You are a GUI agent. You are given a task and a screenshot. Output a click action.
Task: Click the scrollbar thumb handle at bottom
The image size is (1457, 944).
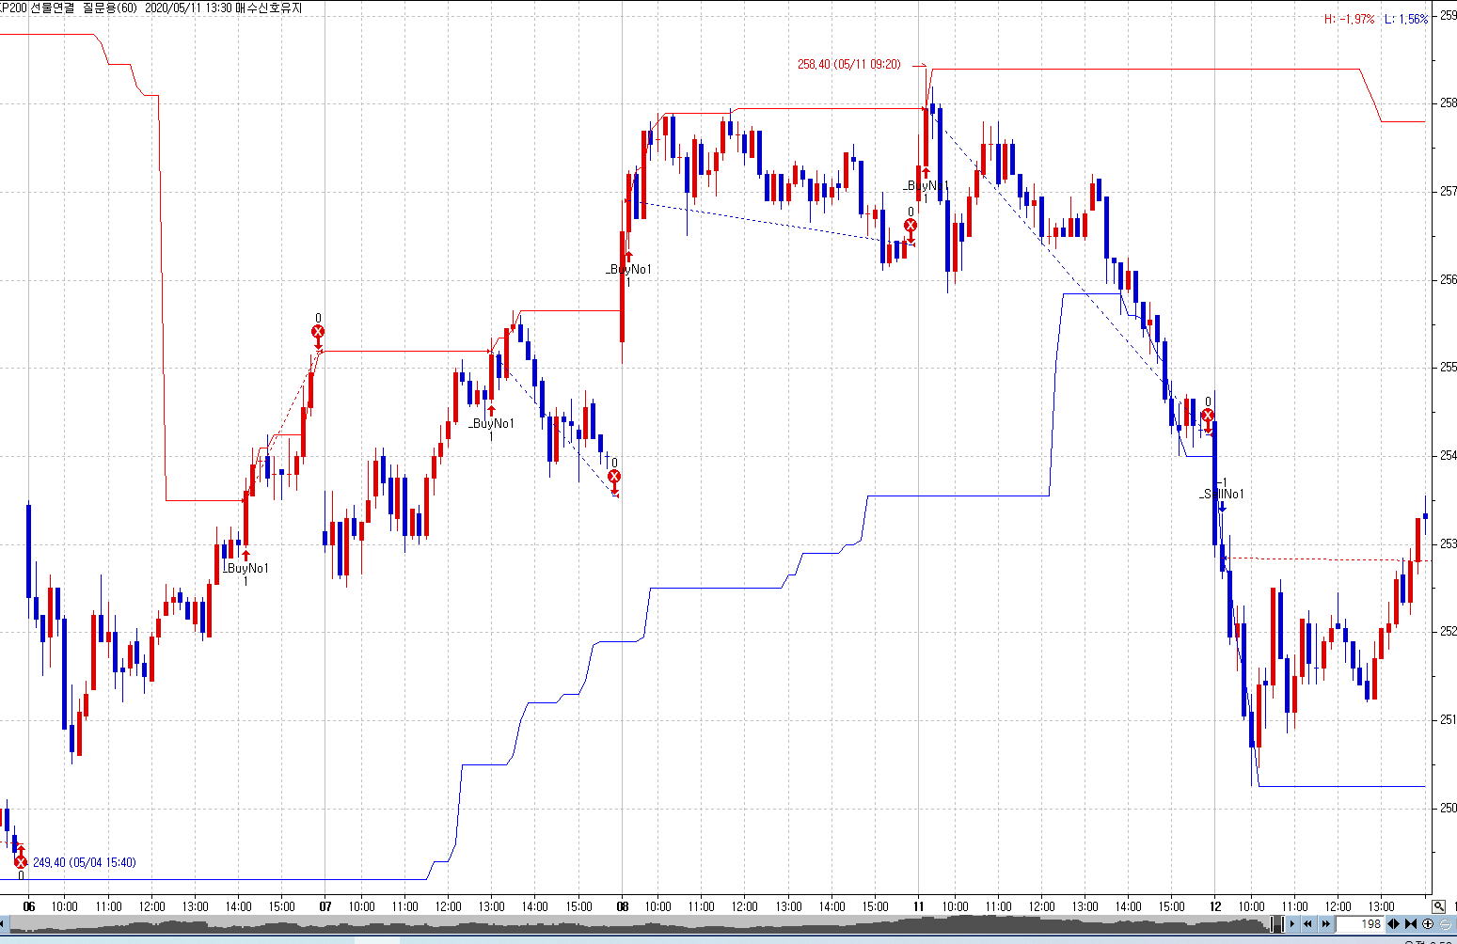point(1277,924)
